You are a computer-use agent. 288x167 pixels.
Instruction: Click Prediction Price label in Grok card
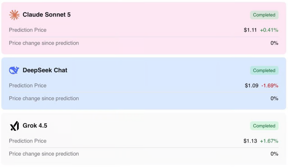point(28,141)
